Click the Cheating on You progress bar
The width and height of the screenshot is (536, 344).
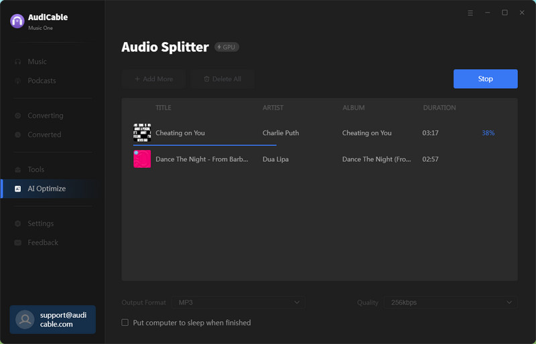pyautogui.click(x=205, y=145)
